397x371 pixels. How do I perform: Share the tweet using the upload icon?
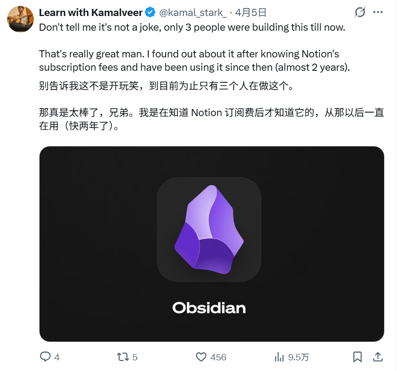pyautogui.click(x=377, y=357)
